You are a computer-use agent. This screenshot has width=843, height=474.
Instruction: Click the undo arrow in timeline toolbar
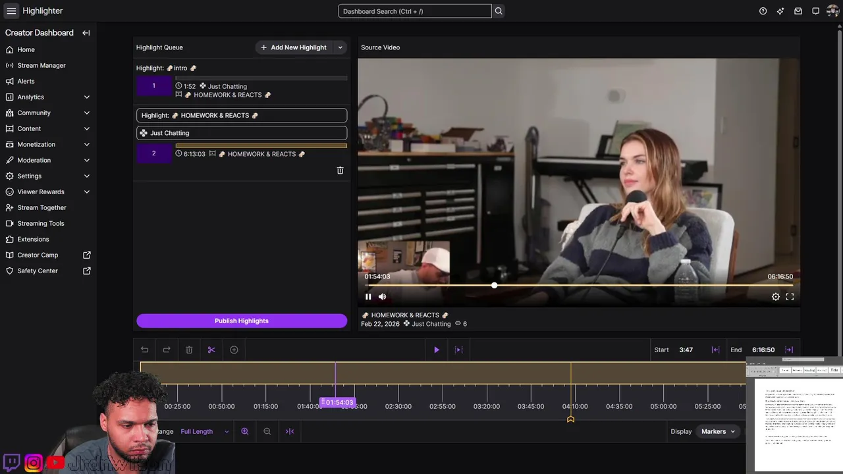point(145,350)
